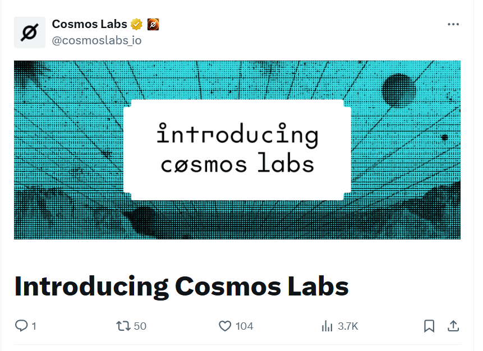Click the @cosmoslabs_io handle

point(96,40)
